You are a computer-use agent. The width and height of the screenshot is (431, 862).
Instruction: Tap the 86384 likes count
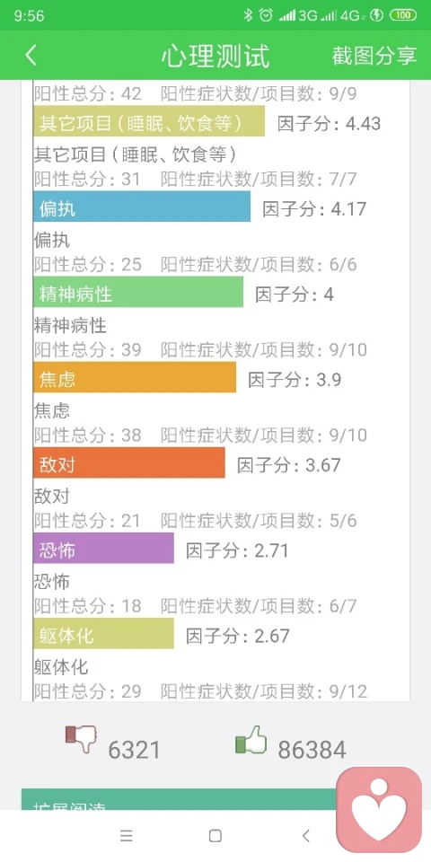coord(312,749)
